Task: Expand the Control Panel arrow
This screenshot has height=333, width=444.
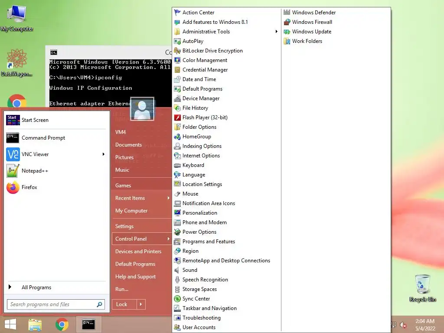Action: pos(168,239)
